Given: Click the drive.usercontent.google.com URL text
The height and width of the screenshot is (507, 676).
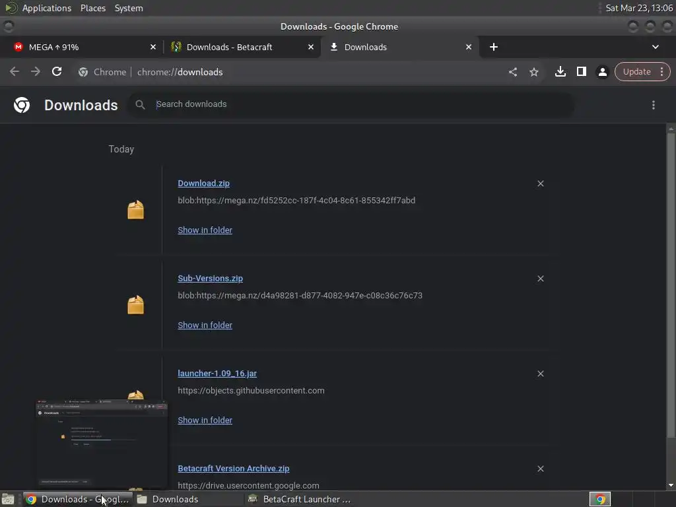Looking at the screenshot, I should coord(248,485).
